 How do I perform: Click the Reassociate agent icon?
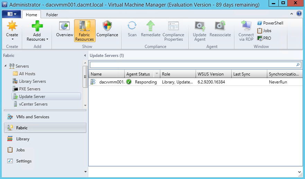pos(220,26)
